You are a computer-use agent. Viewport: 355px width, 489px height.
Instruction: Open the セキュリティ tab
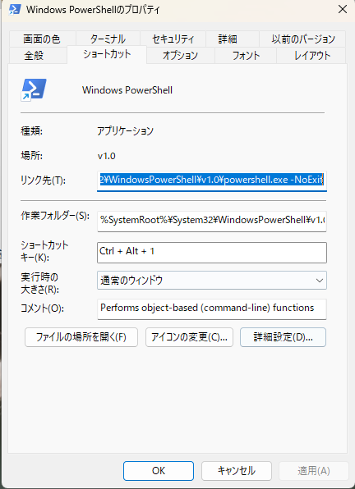click(173, 39)
